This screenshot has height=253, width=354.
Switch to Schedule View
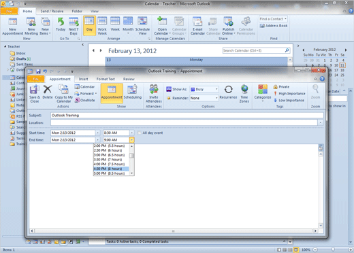(142, 27)
